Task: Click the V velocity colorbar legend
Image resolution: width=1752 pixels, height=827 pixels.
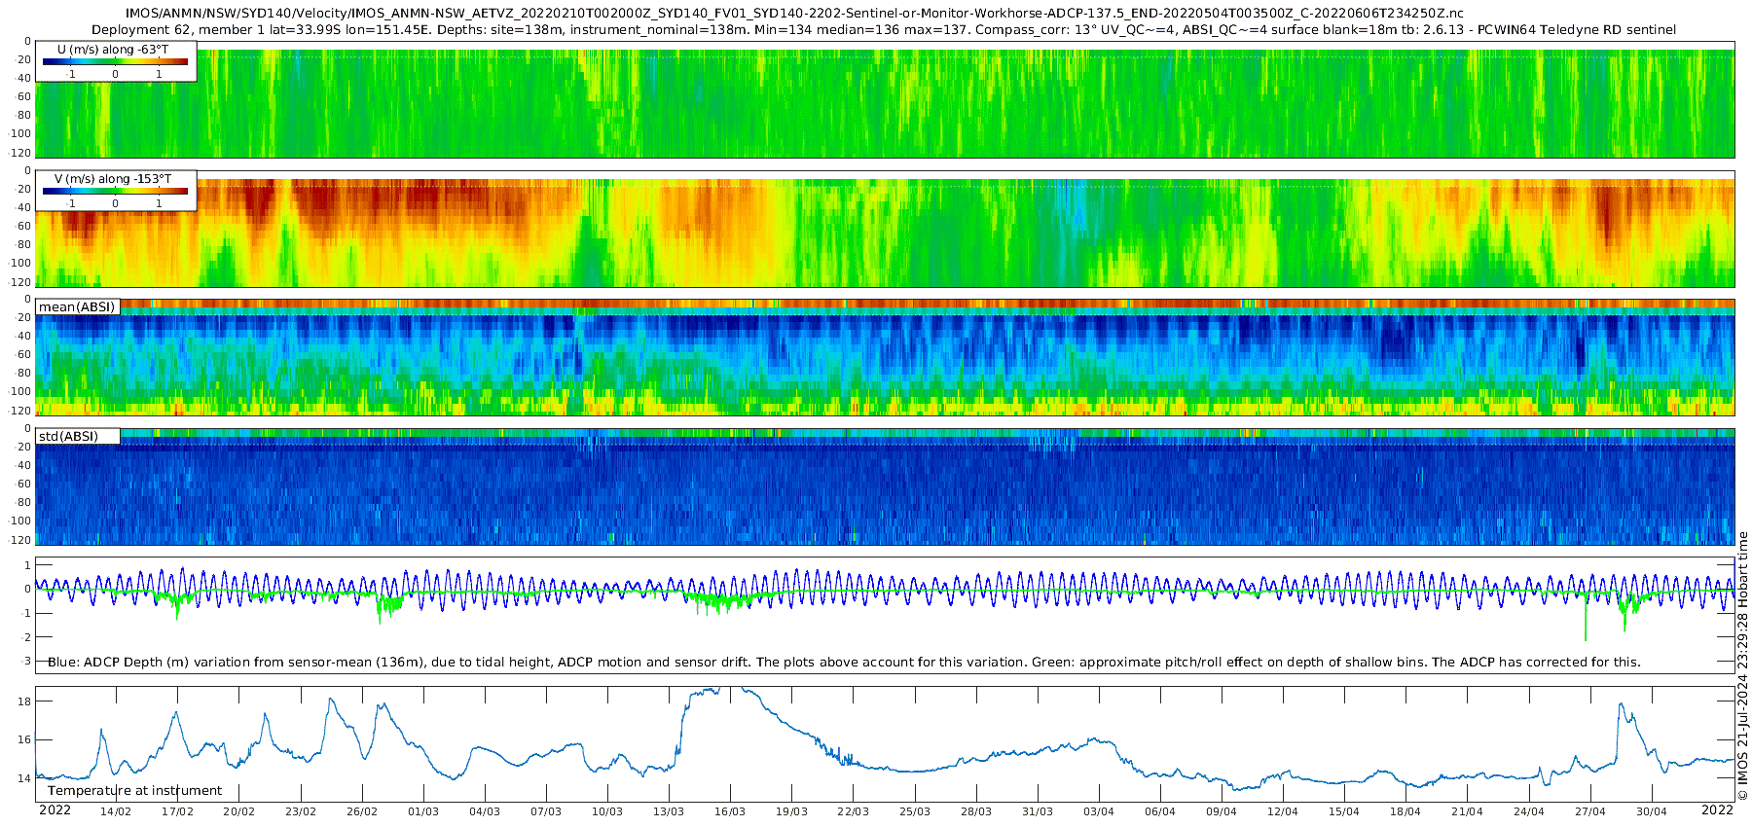Action: click(116, 190)
